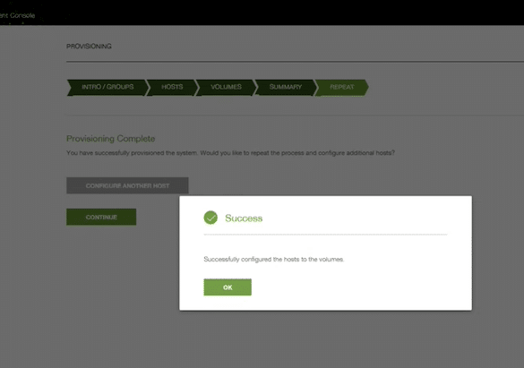
Task: Click CONFIGURE ANOTHER HOST button
Action: tap(127, 185)
